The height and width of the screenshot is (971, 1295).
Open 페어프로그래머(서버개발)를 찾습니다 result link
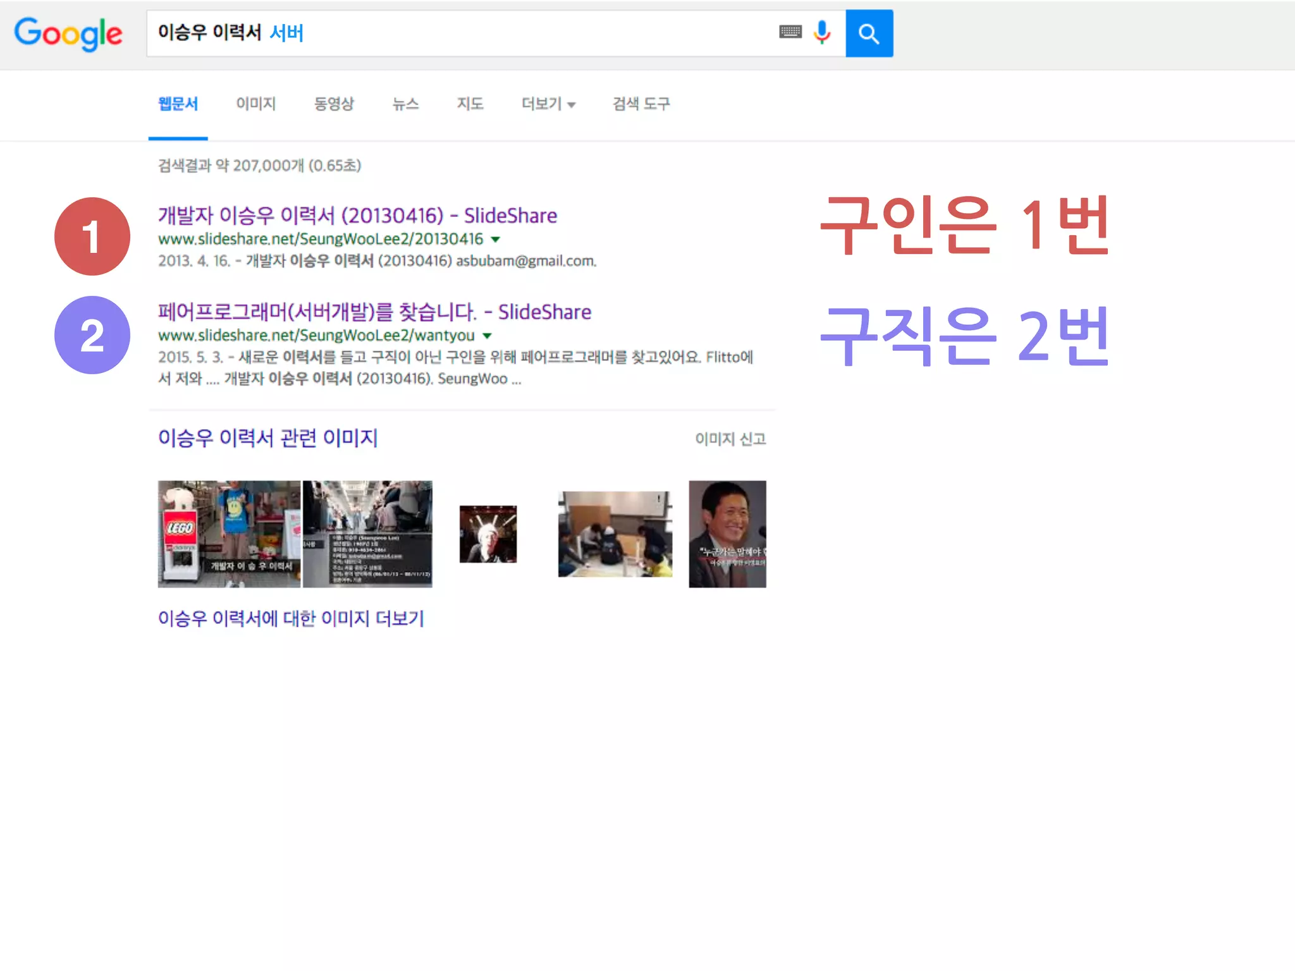coord(374,312)
